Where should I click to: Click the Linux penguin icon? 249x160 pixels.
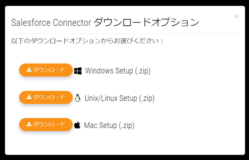click(77, 98)
